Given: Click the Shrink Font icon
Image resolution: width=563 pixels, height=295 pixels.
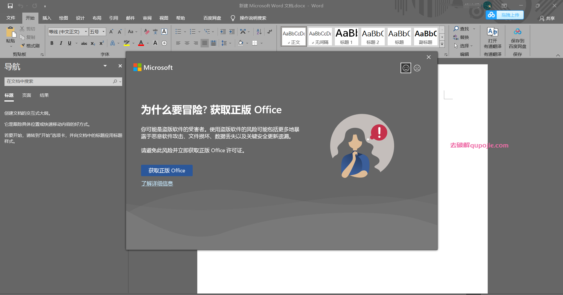Looking at the screenshot, I should (120, 32).
